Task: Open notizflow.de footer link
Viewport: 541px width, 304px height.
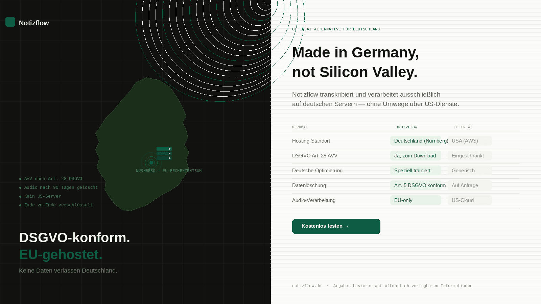Action: pos(307,286)
